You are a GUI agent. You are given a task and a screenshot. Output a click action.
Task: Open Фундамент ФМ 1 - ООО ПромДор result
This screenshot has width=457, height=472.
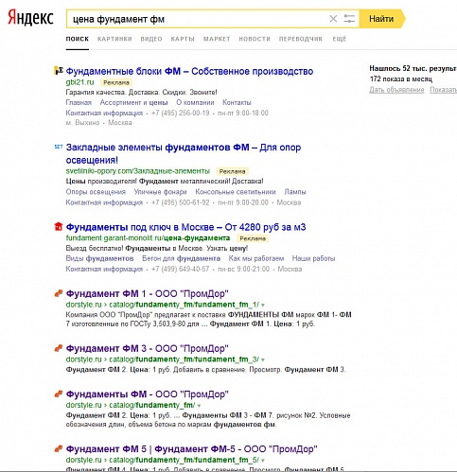coord(147,293)
